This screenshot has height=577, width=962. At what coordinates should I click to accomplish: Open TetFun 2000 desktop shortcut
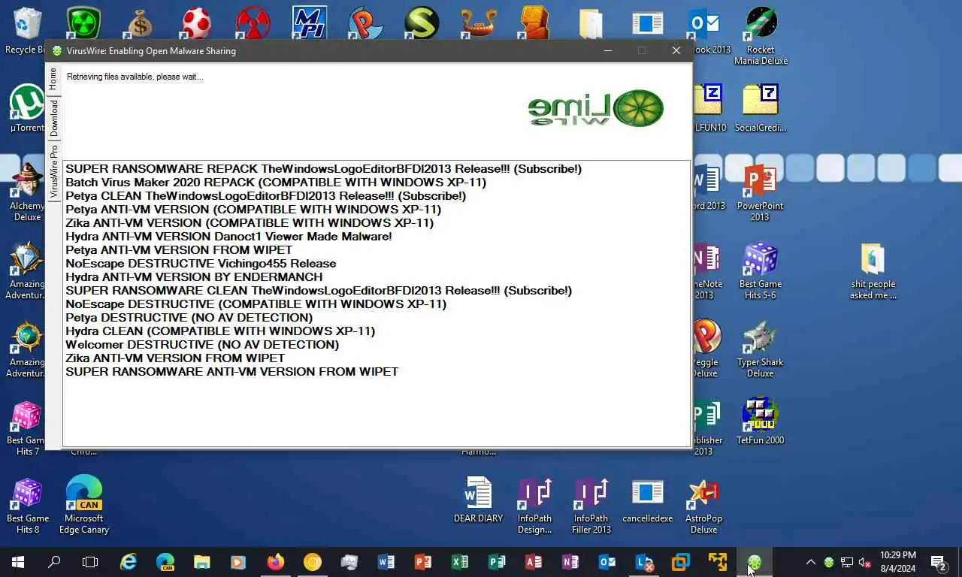(x=760, y=421)
